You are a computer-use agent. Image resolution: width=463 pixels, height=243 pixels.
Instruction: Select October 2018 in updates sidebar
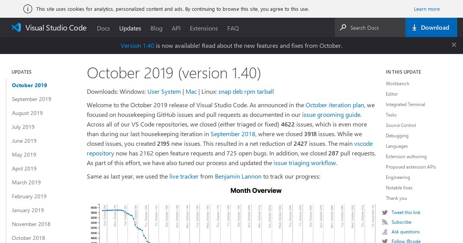29,238
